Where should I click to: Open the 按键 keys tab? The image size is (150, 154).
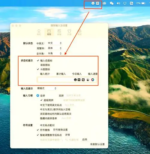coord(59,32)
